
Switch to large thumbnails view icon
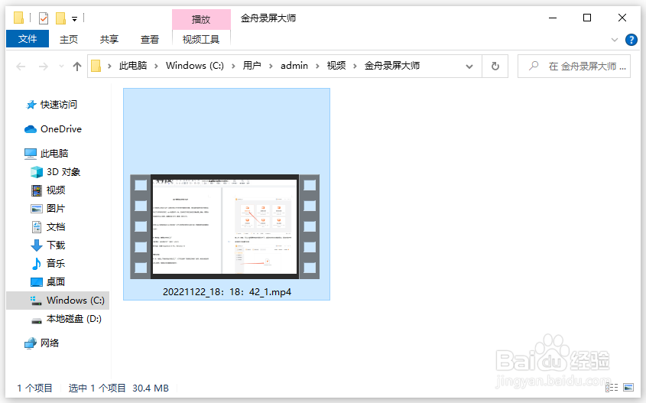pos(628,387)
